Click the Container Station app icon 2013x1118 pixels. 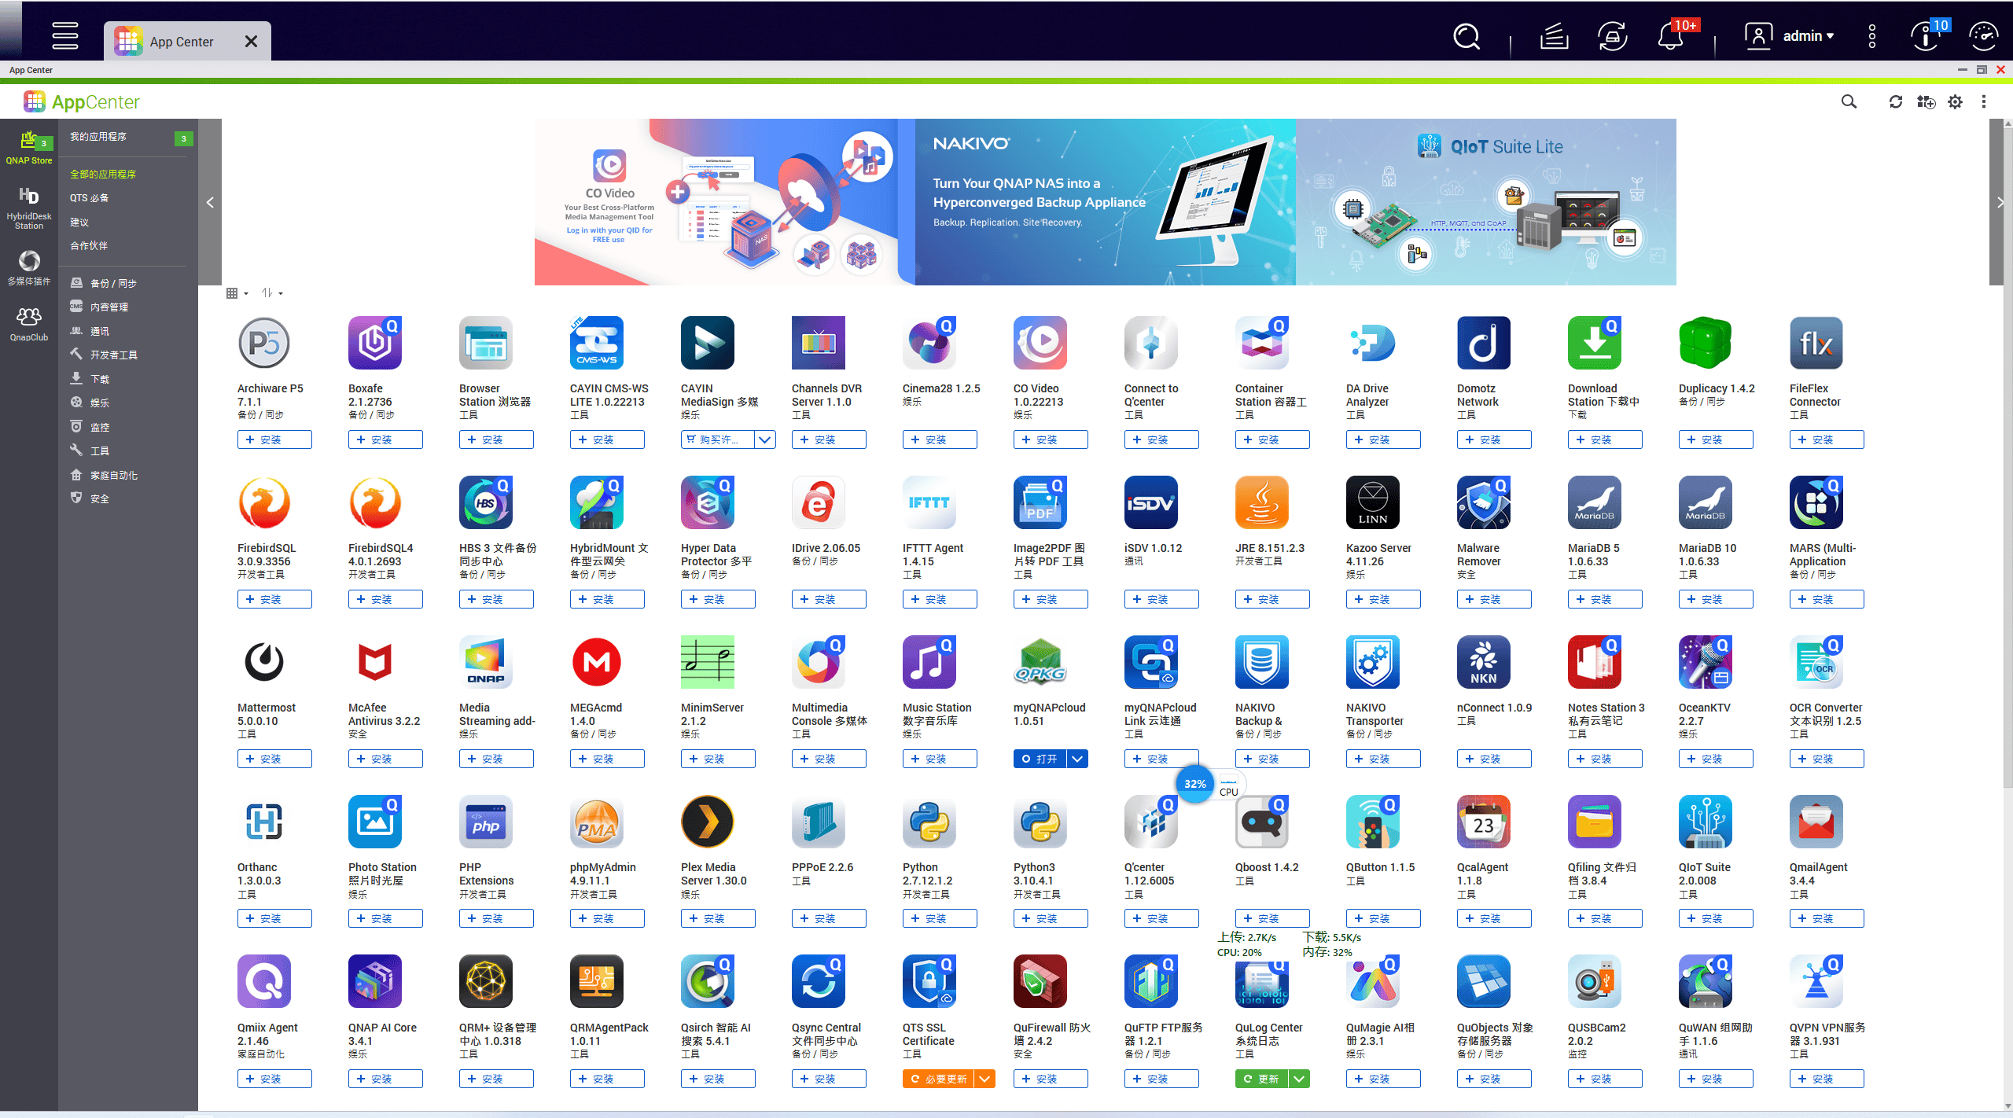1262,343
